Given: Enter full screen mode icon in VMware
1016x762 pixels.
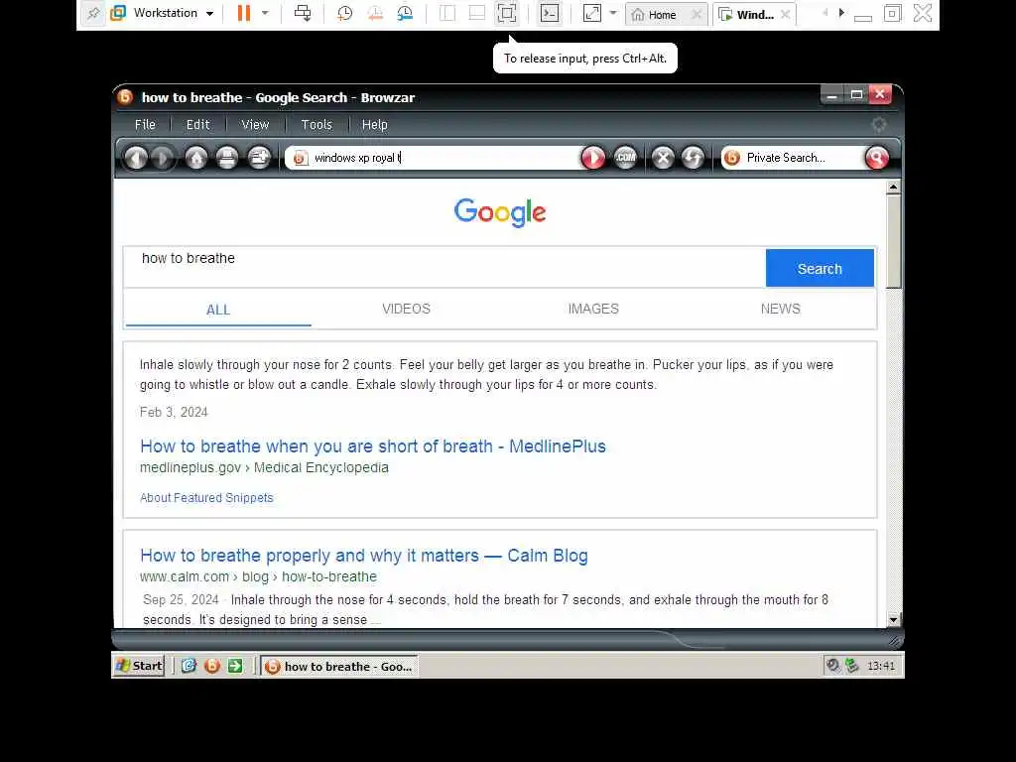Looking at the screenshot, I should (x=507, y=13).
